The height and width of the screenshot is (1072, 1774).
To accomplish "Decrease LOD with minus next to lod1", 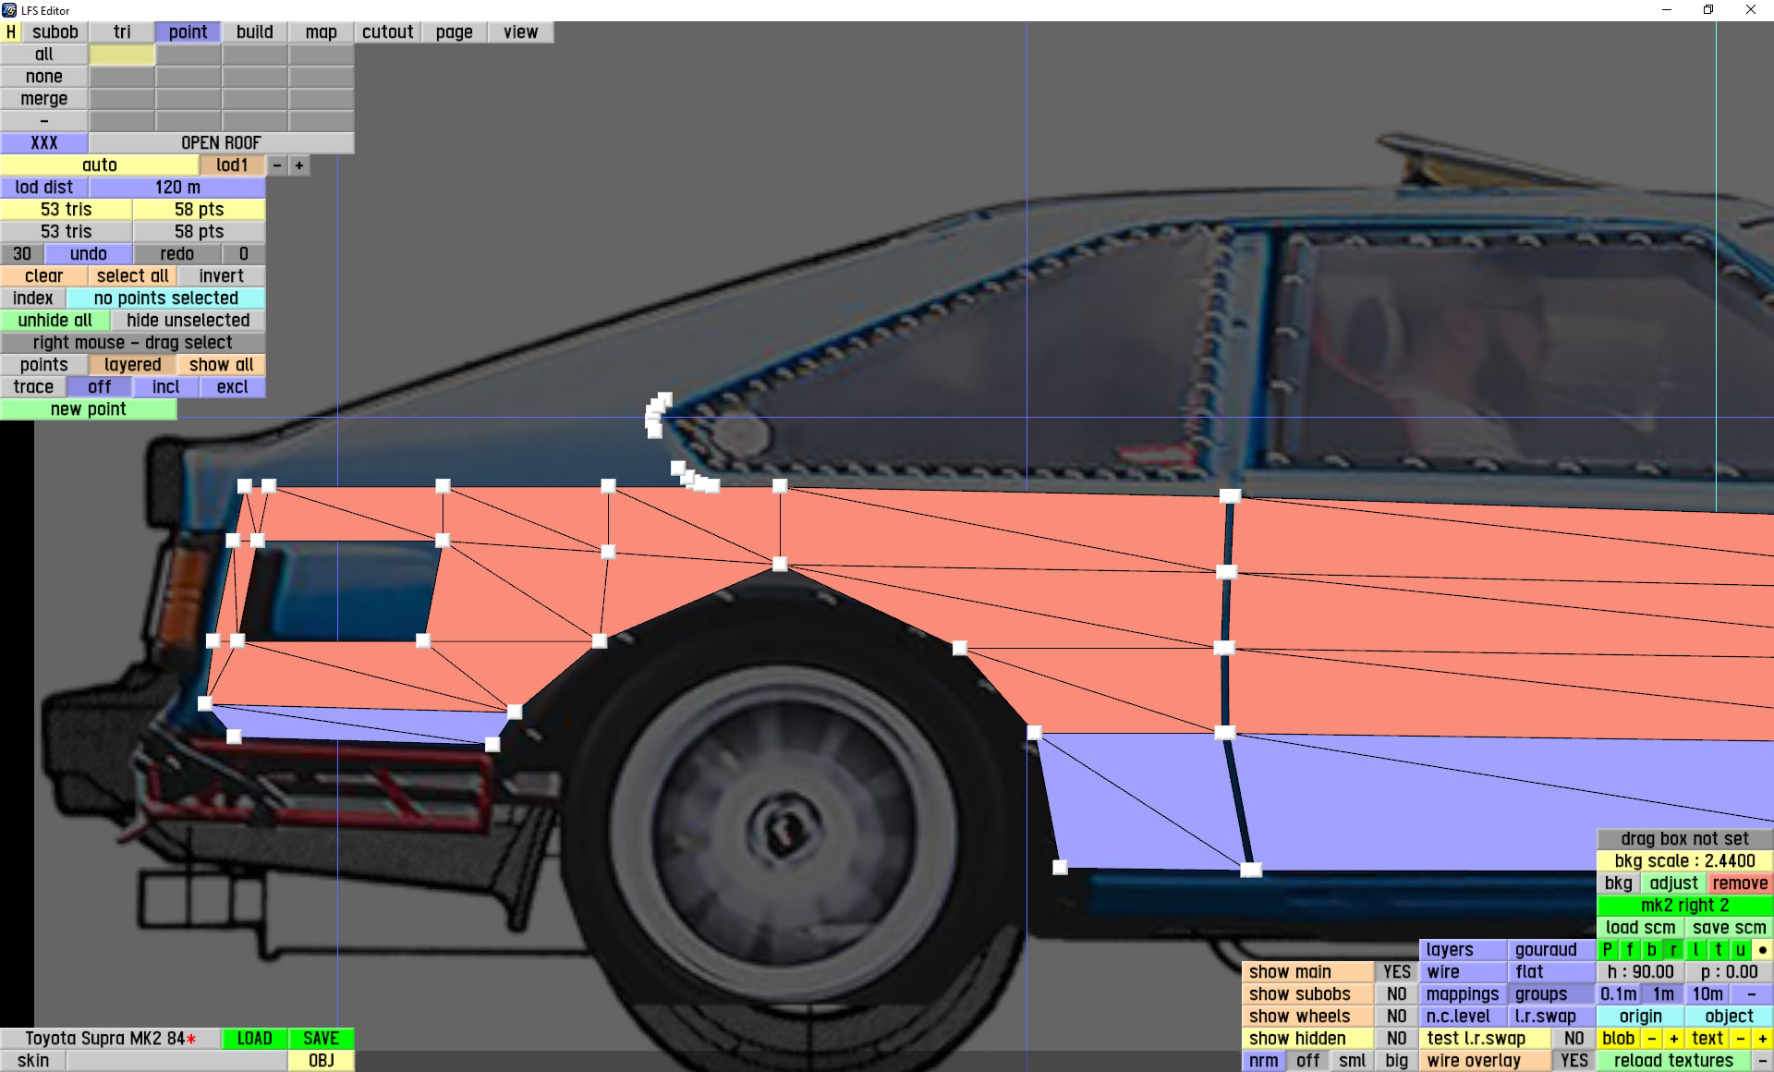I will 277,165.
